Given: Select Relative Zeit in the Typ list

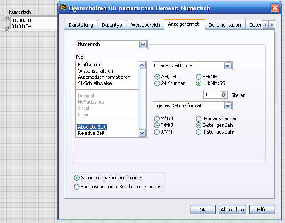Looking at the screenshot, I should point(91,133).
